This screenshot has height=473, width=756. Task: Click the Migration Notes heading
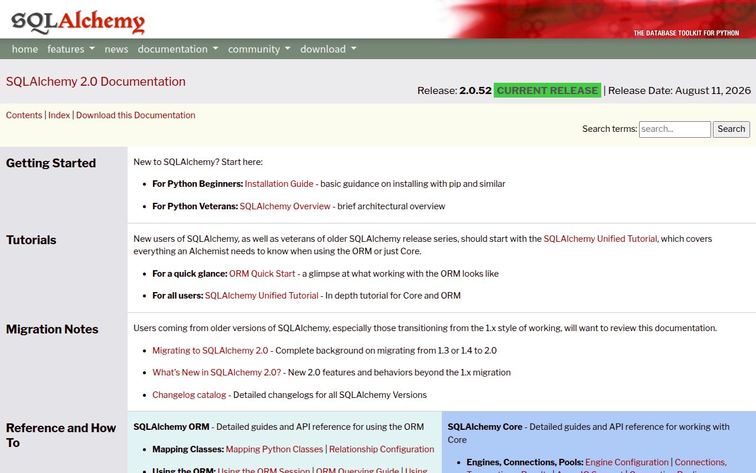tap(52, 329)
